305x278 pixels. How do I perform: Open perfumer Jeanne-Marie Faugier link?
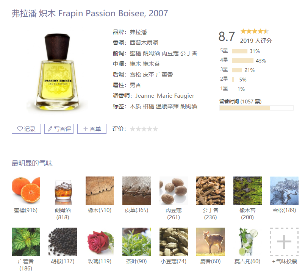pyautogui.click(x=165, y=96)
